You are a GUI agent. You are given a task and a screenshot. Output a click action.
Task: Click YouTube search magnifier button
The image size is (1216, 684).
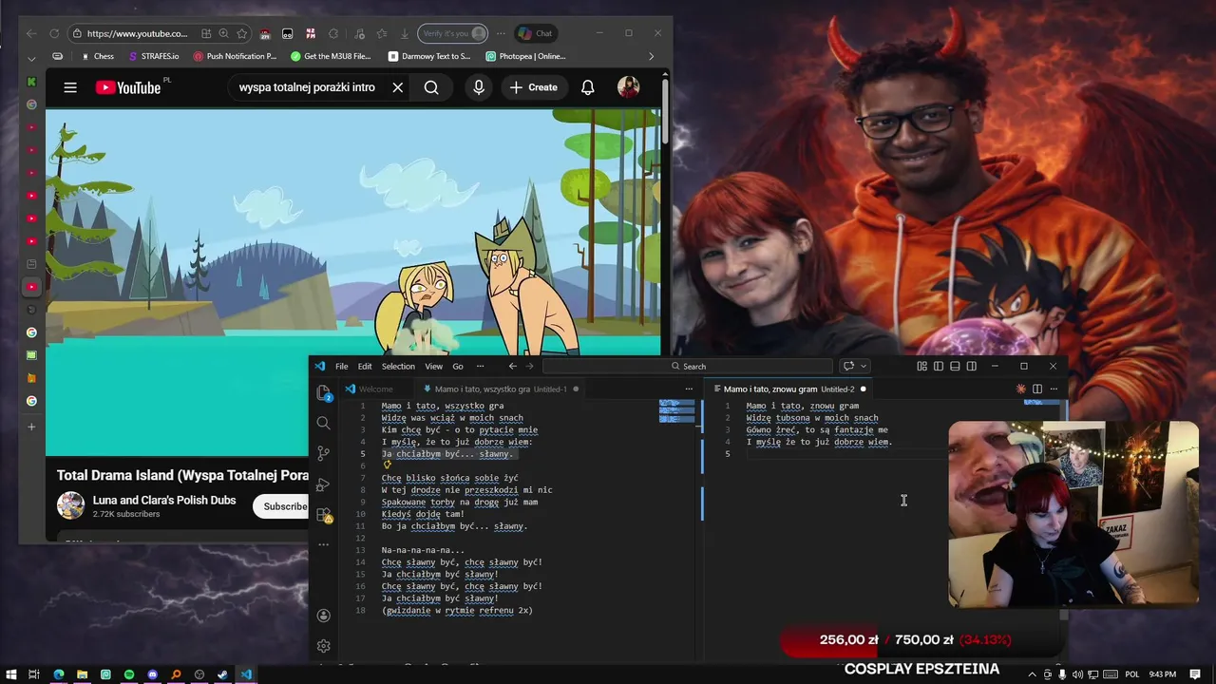[431, 87]
